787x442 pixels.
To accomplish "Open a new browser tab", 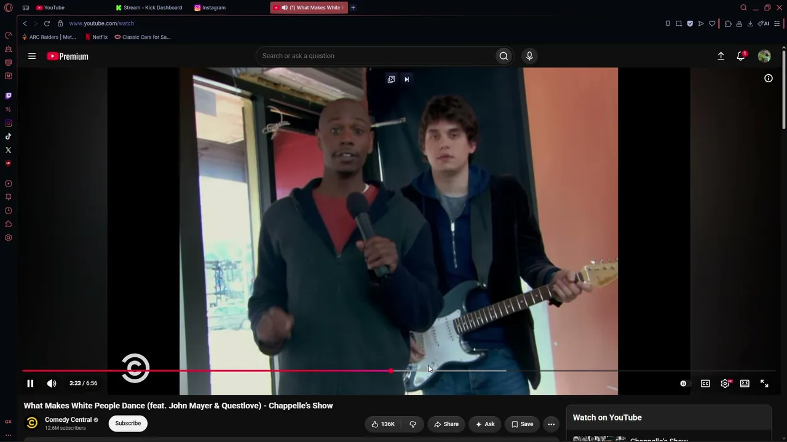I will click(353, 7).
